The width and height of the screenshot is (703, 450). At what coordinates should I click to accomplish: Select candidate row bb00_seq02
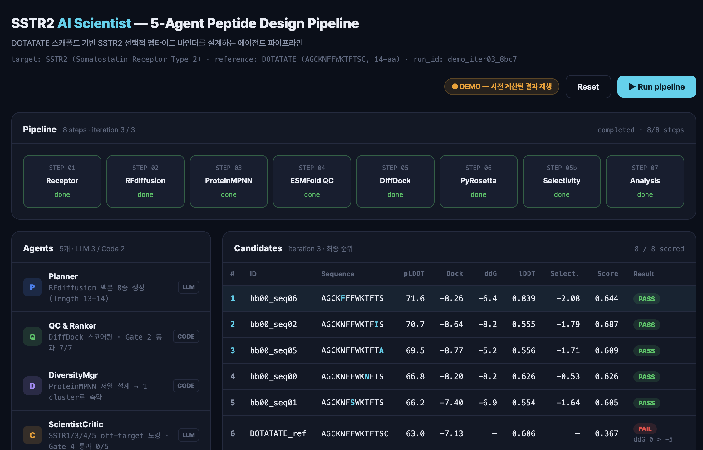(x=459, y=325)
